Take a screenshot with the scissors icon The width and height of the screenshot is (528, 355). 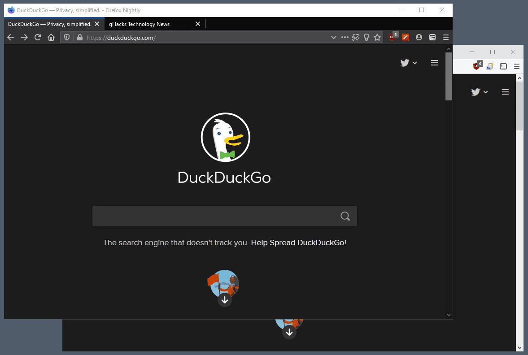click(x=356, y=37)
